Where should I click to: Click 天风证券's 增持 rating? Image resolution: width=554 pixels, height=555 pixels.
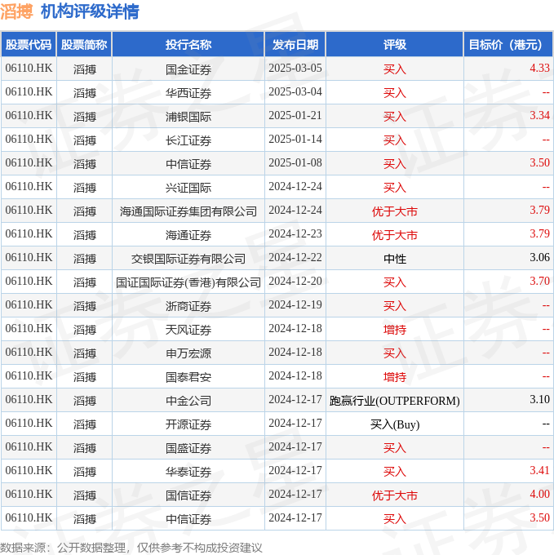[x=394, y=330]
